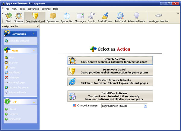Open the Tools menu
This screenshot has height=131, width=181.
point(23,9)
